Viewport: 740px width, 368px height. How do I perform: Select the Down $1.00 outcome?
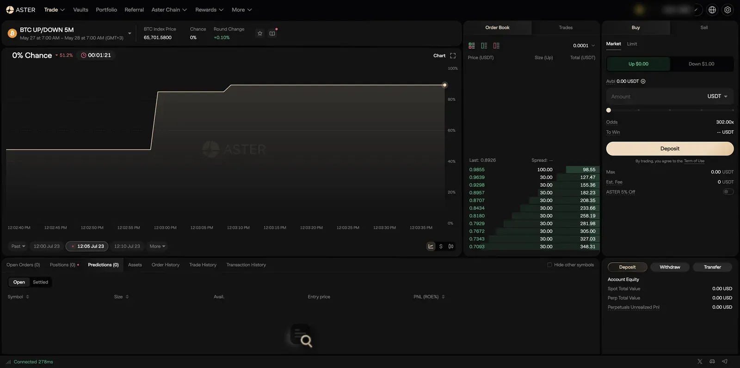tap(702, 64)
